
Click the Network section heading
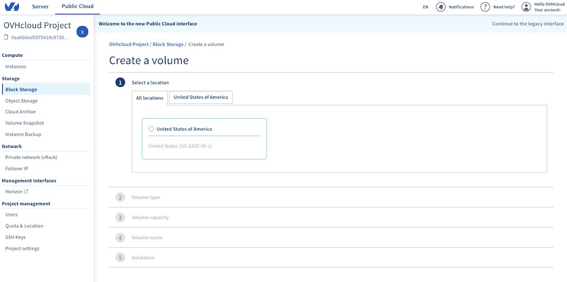point(12,146)
